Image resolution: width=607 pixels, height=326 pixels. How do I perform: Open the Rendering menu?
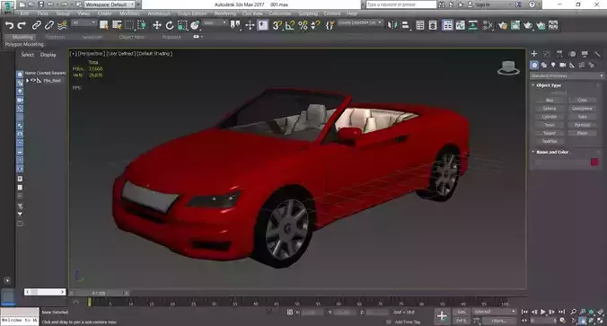coord(225,13)
